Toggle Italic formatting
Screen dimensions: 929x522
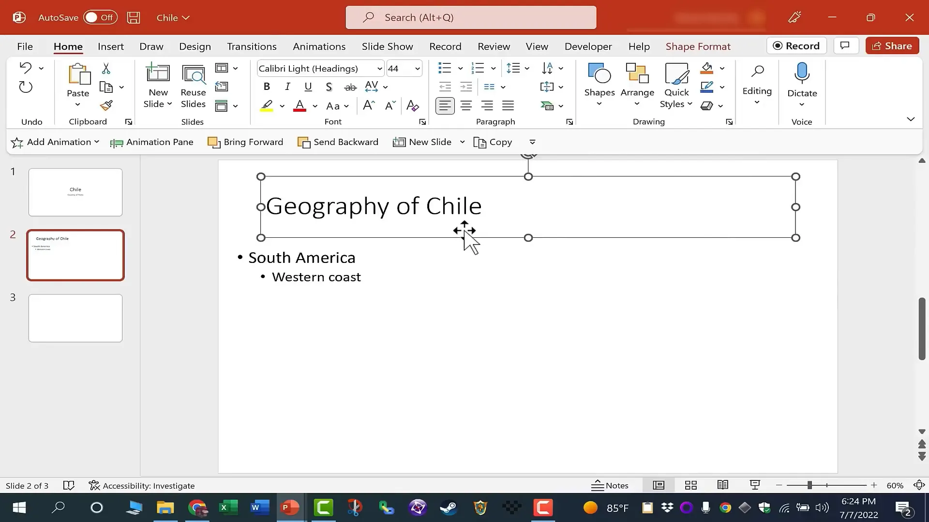pos(287,87)
